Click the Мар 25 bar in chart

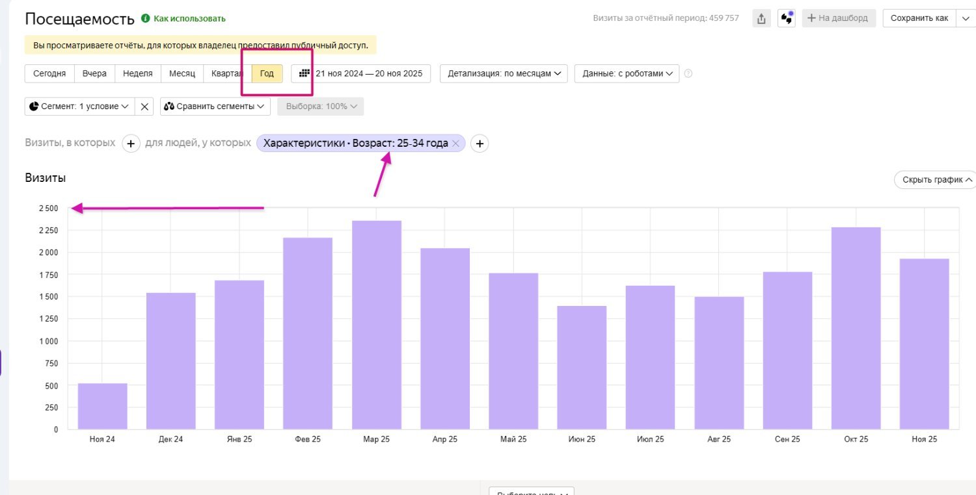click(x=377, y=325)
